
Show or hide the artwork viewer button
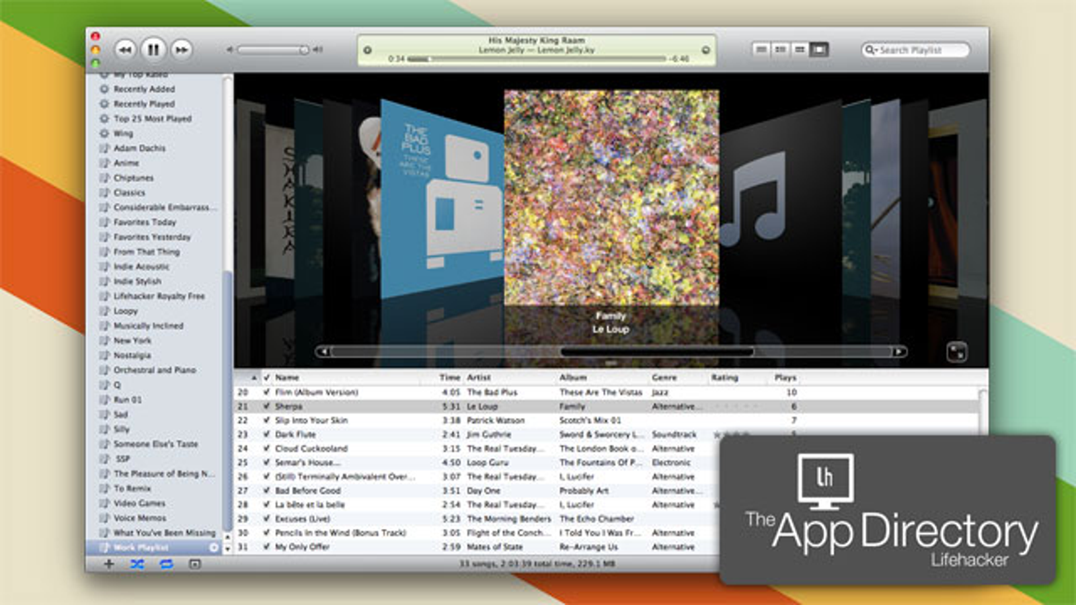pyautogui.click(x=194, y=564)
